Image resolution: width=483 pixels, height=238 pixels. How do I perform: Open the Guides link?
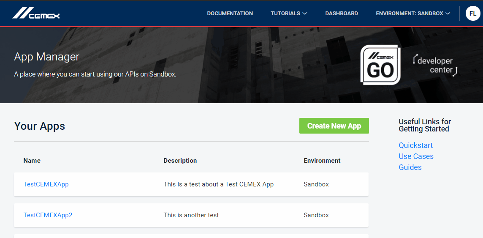[410, 167]
